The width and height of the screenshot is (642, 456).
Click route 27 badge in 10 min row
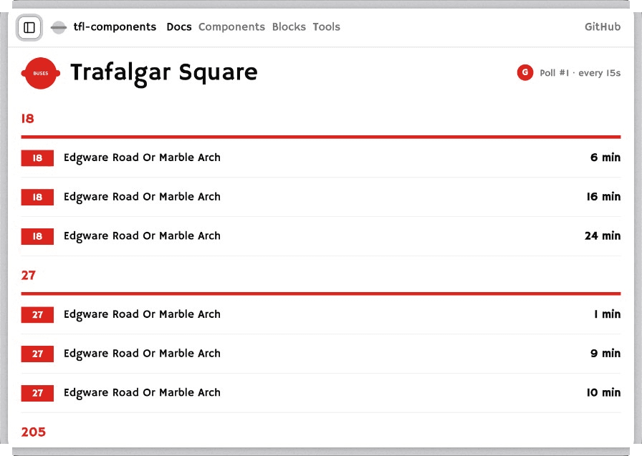37,393
